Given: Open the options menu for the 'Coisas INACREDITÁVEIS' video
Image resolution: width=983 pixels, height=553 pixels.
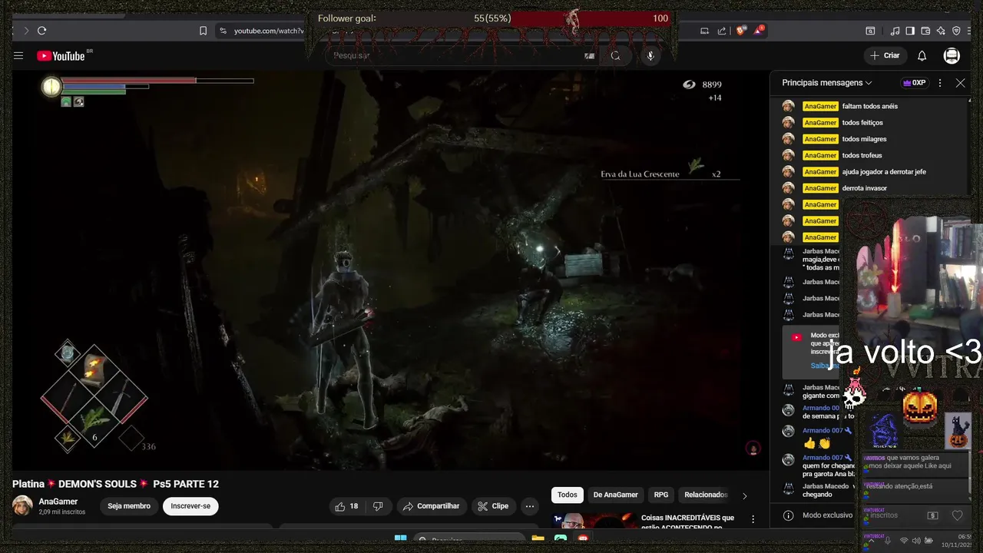Looking at the screenshot, I should point(753,519).
